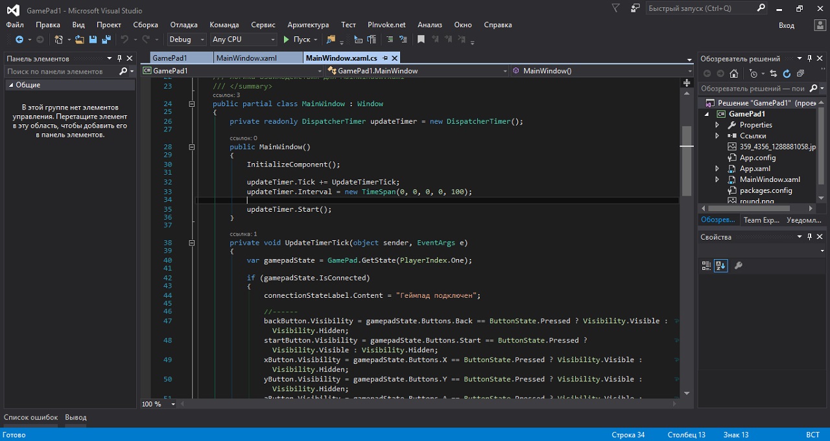Toggle pin on MainWindow.xaml.cs tab

[x=385, y=58]
